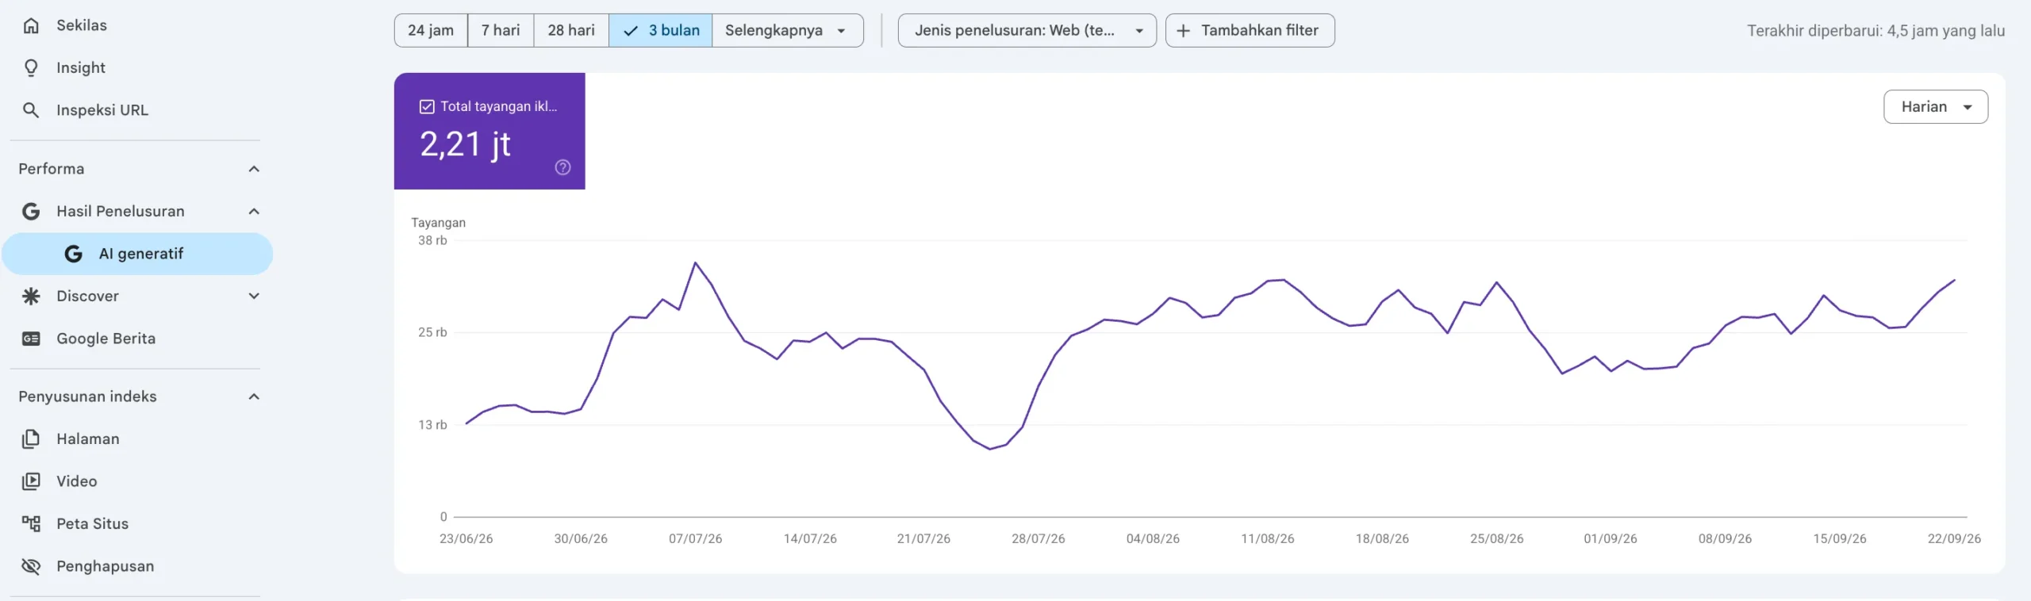Click the Sekilas home icon
Viewport: 2031px width, 601px height.
point(31,25)
